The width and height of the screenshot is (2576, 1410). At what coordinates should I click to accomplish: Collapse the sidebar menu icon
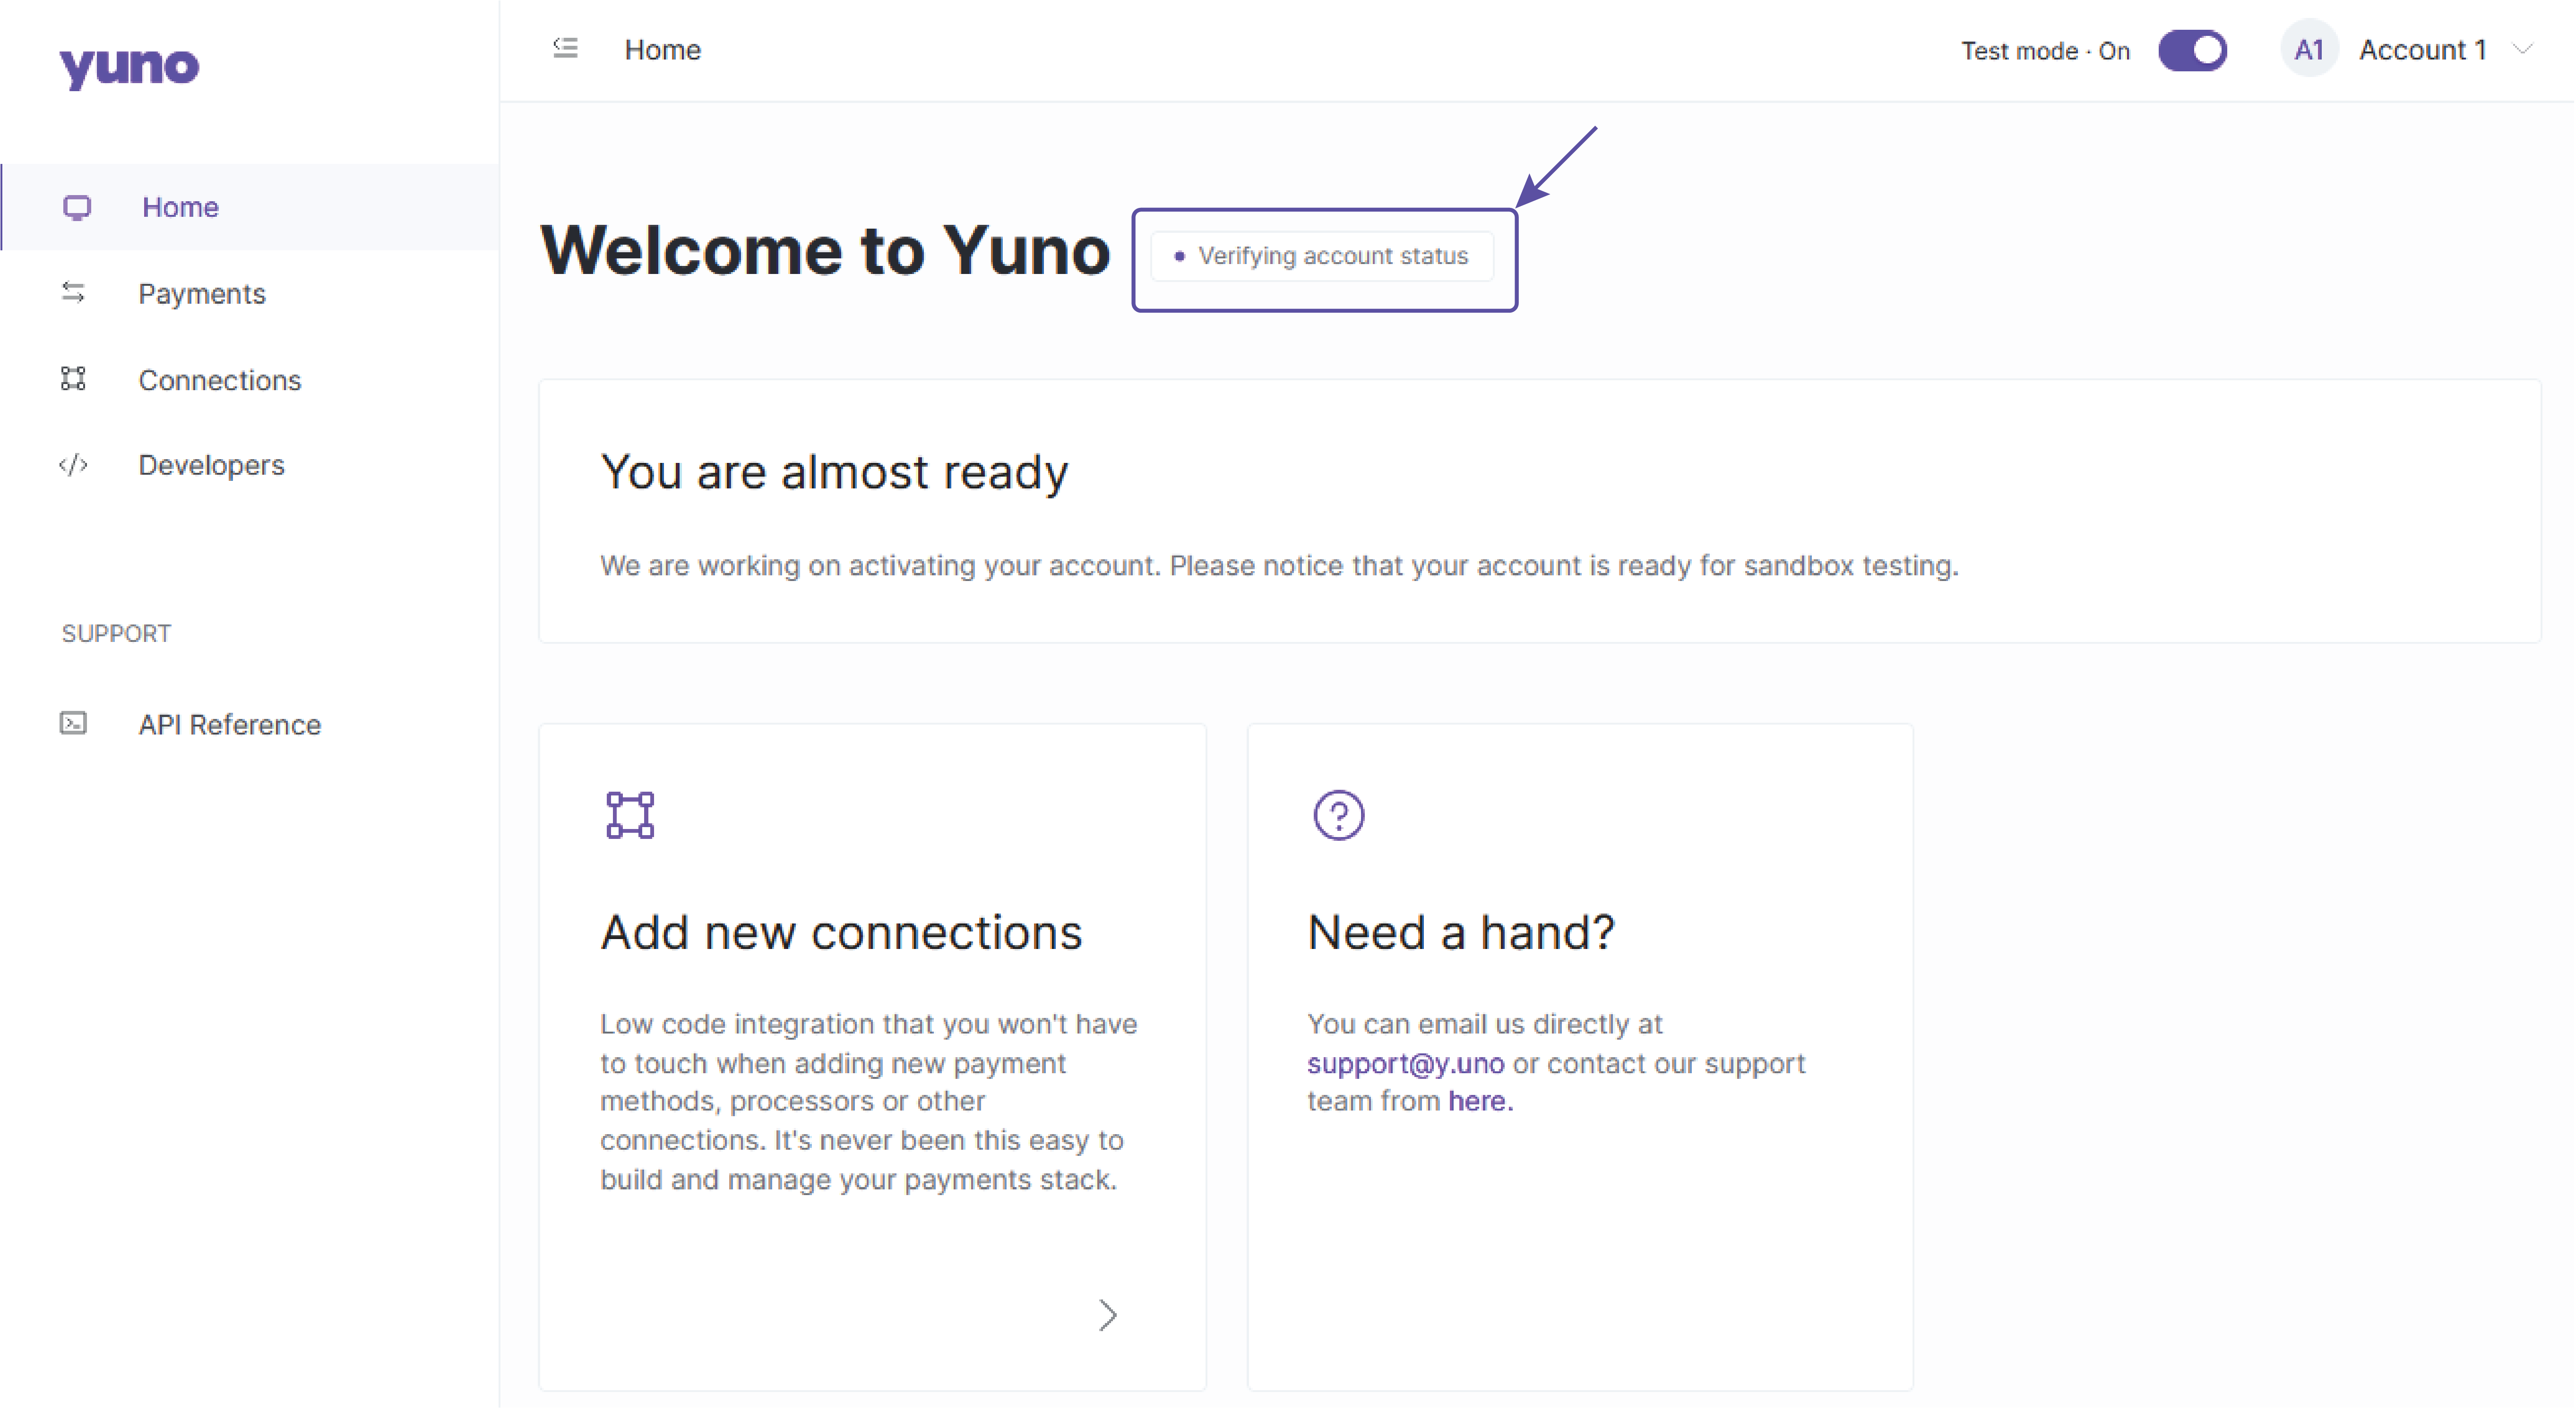point(566,48)
